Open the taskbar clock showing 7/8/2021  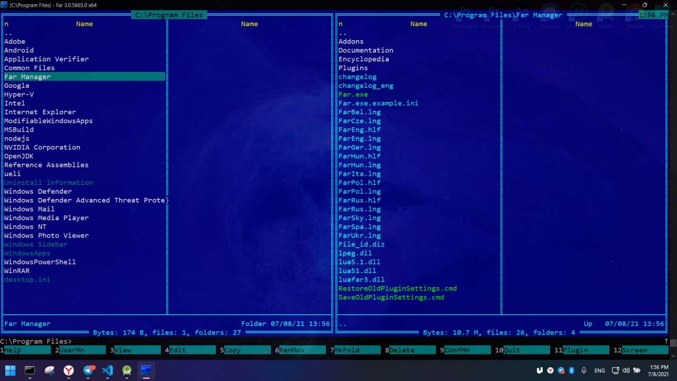(x=658, y=370)
